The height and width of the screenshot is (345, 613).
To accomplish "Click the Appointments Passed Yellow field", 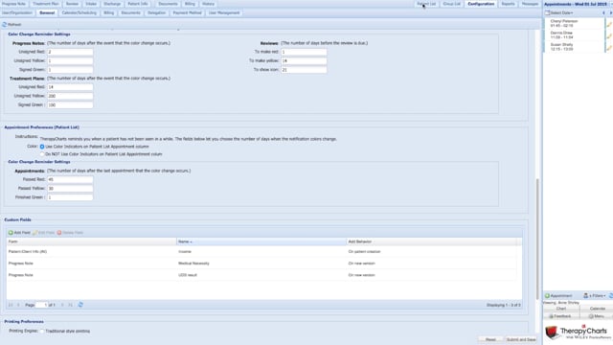I will click(70, 189).
